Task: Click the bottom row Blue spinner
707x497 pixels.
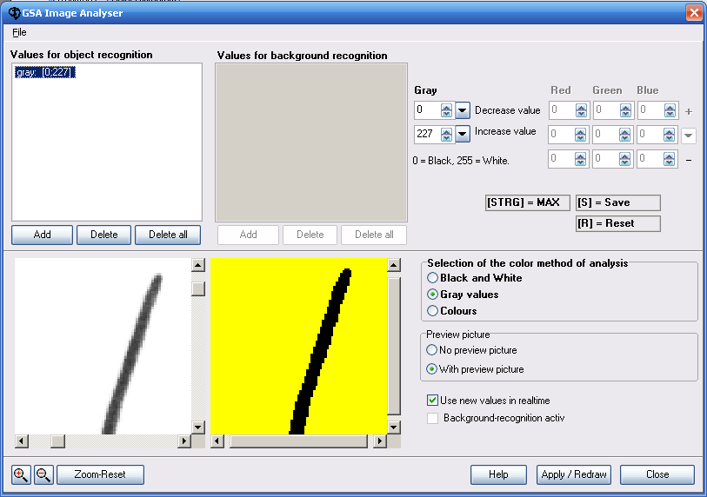Action: click(669, 159)
